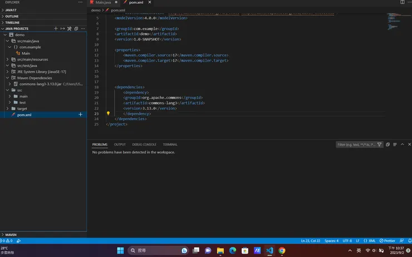Open Java Projects more actions ellipsis
This screenshot has width=412, height=257.
pos(83,28)
